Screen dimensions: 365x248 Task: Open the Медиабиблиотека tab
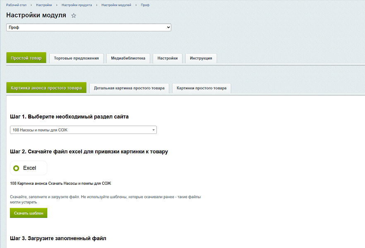tap(128, 58)
